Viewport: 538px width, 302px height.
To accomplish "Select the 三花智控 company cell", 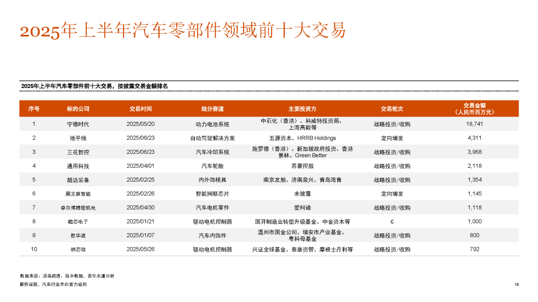I will (x=78, y=152).
